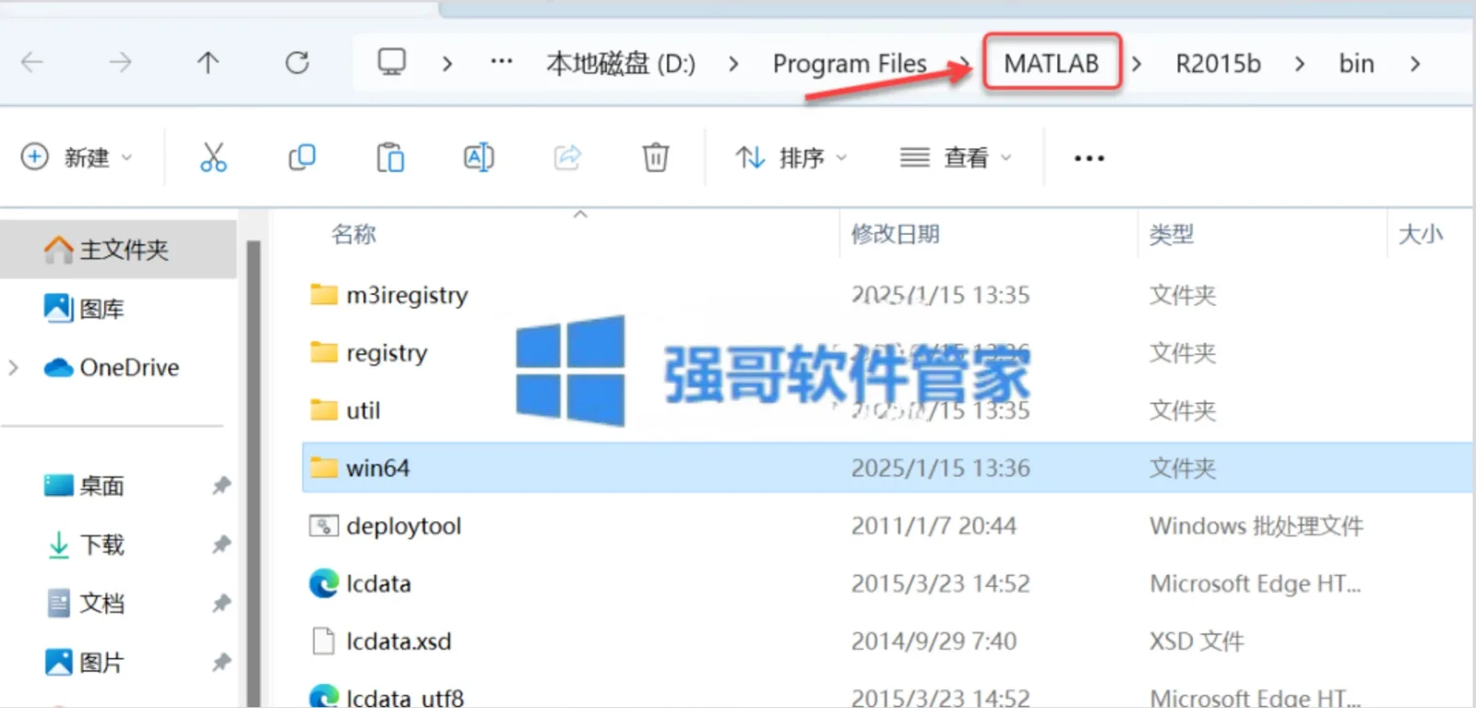Expand chevron after MATLAB breadcrumb
The width and height of the screenshot is (1476, 708).
click(x=1137, y=64)
